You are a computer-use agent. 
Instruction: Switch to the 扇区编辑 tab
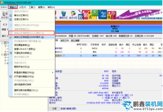pos(75,41)
